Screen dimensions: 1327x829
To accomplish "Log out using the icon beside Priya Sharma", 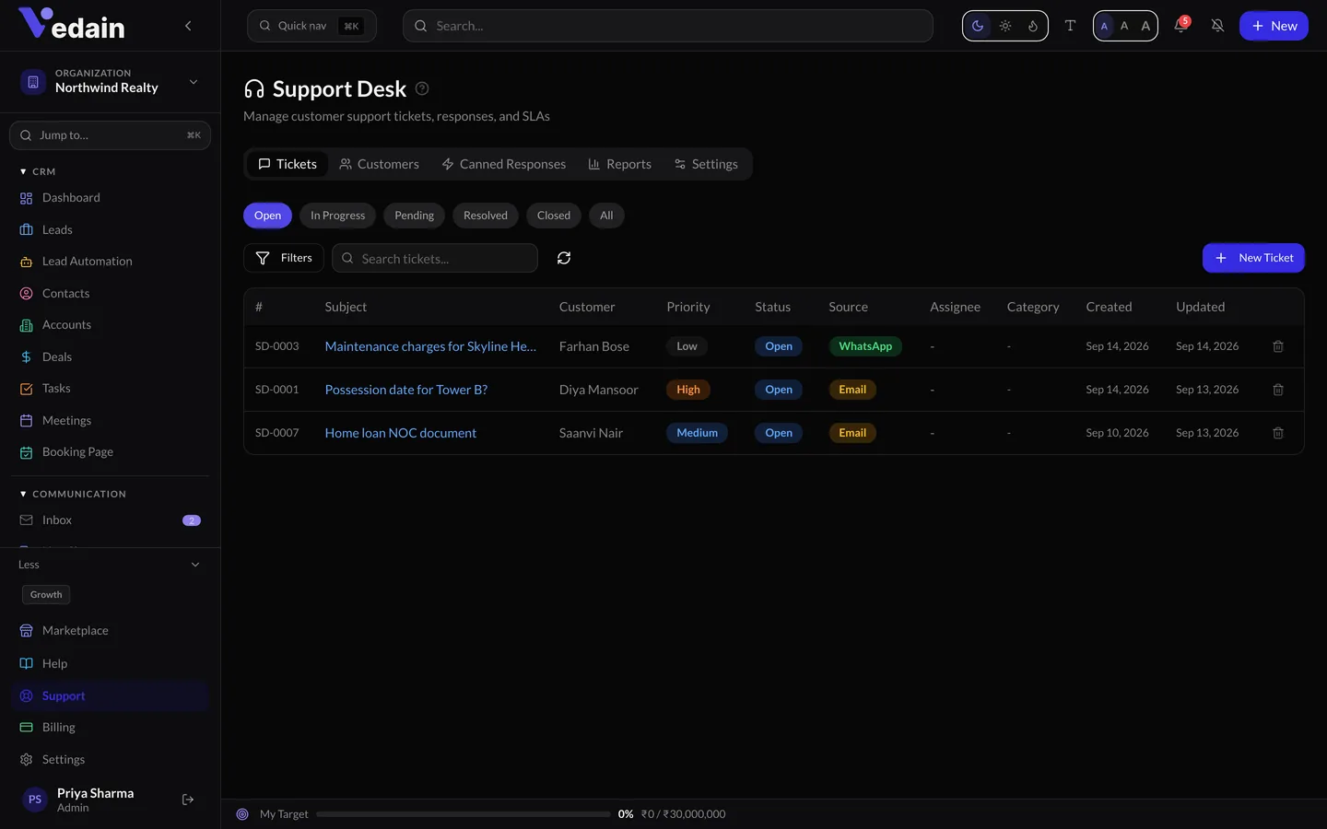I will (188, 800).
